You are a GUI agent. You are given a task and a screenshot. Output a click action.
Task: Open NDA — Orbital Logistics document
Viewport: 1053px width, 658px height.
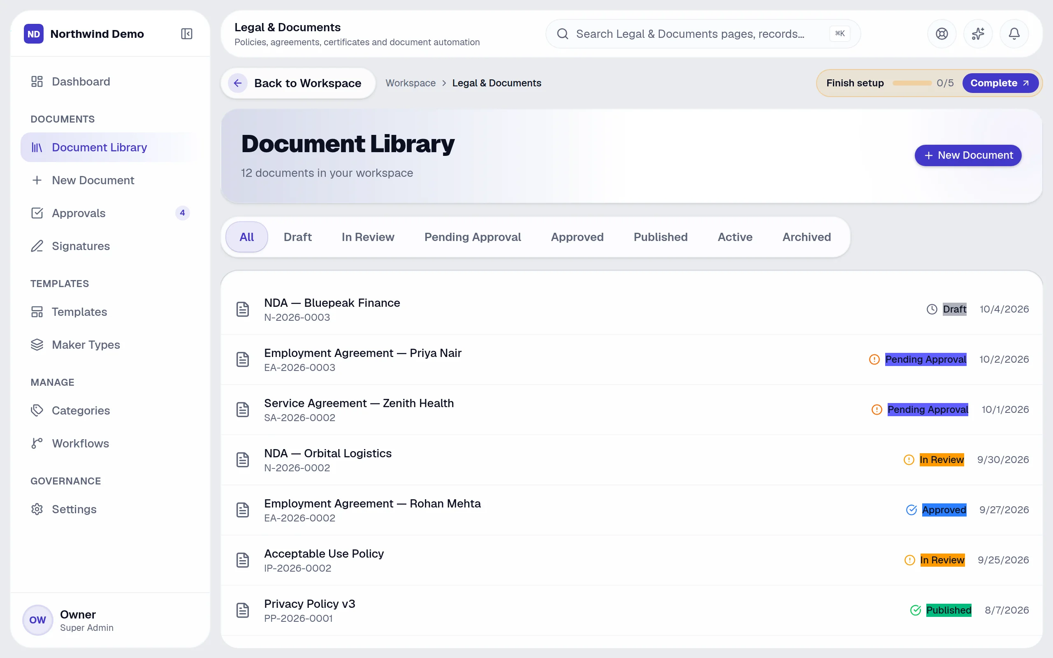631,460
